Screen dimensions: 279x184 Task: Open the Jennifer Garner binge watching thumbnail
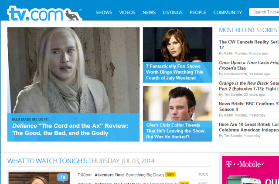point(177,44)
